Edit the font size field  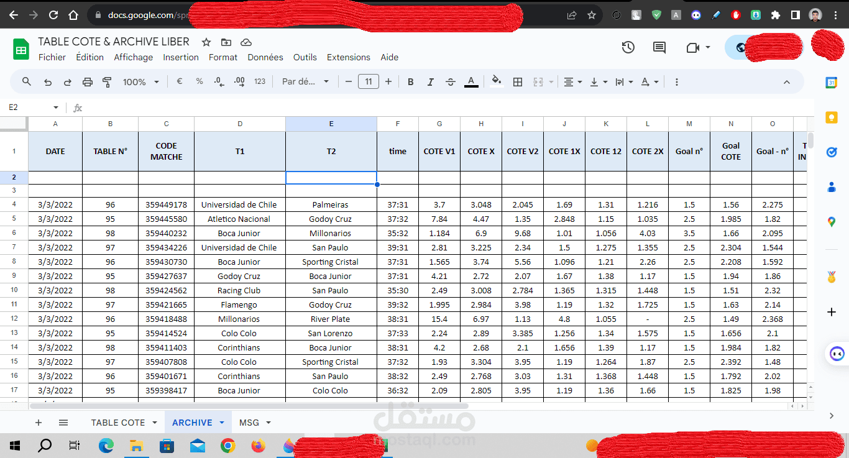369,81
